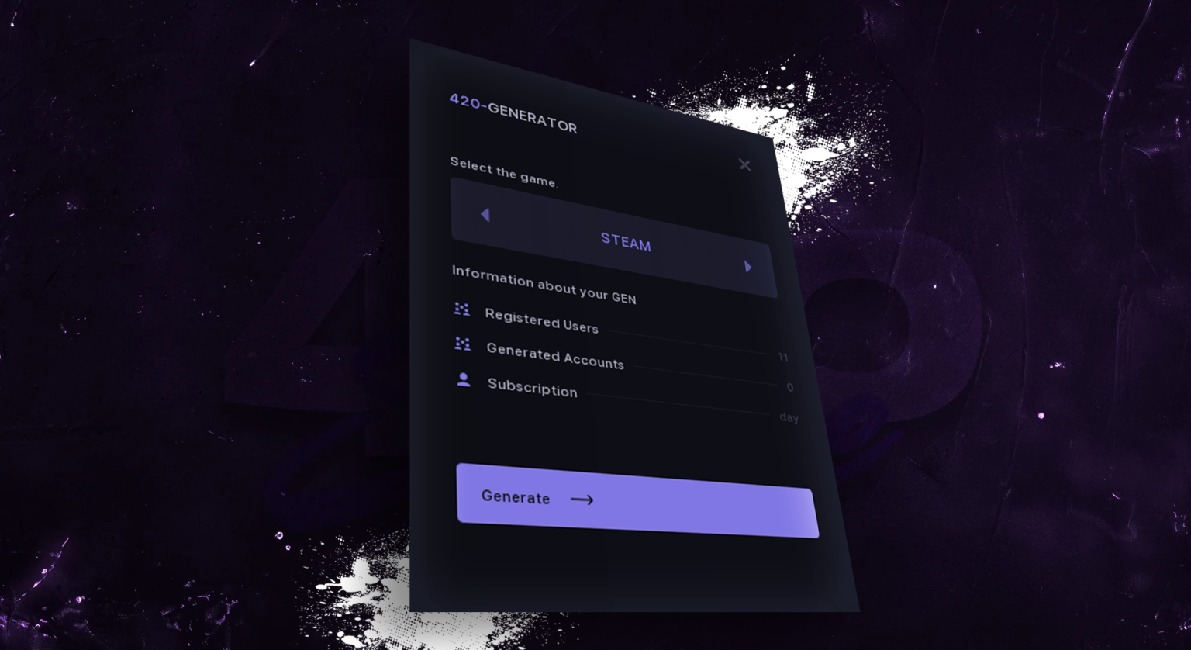Image resolution: width=1191 pixels, height=650 pixels.
Task: Click the purple 420 in the title
Action: coord(465,101)
